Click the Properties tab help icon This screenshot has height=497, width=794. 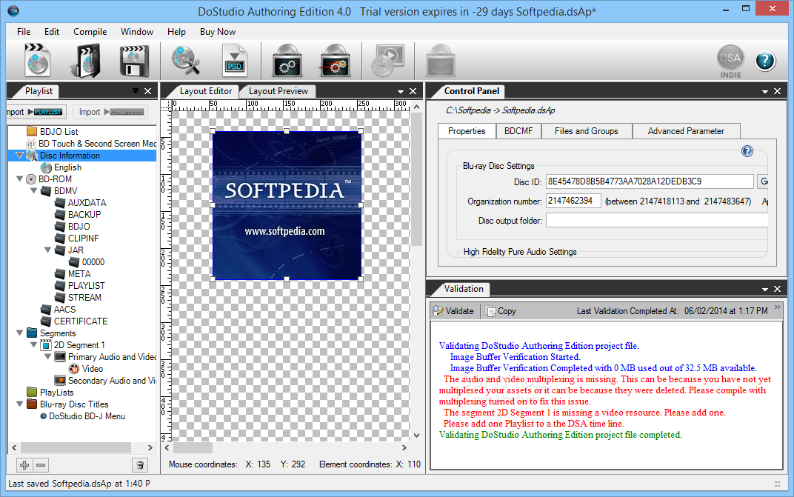[x=747, y=151]
